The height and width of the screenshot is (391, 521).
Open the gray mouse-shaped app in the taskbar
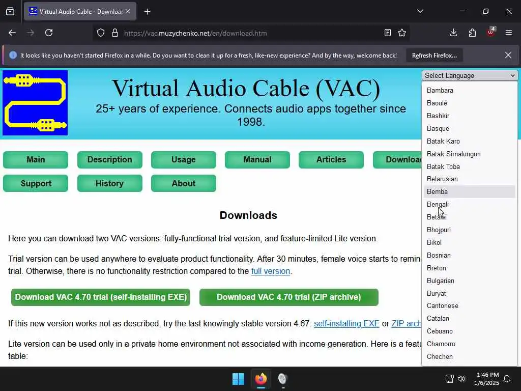pos(283,379)
